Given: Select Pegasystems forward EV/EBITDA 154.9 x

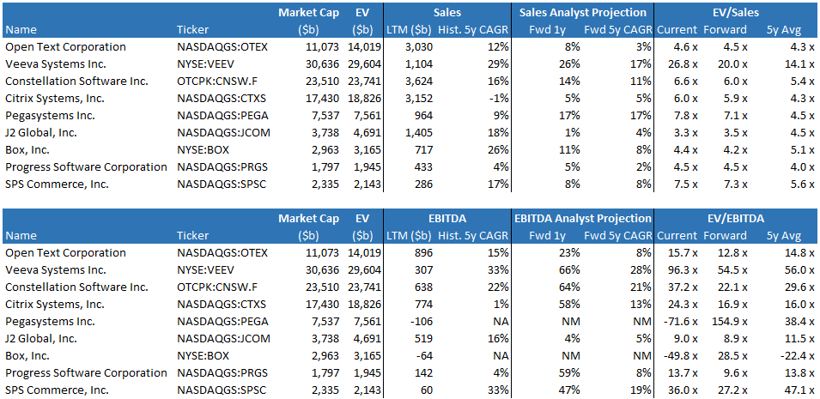Looking at the screenshot, I should coord(728,322).
